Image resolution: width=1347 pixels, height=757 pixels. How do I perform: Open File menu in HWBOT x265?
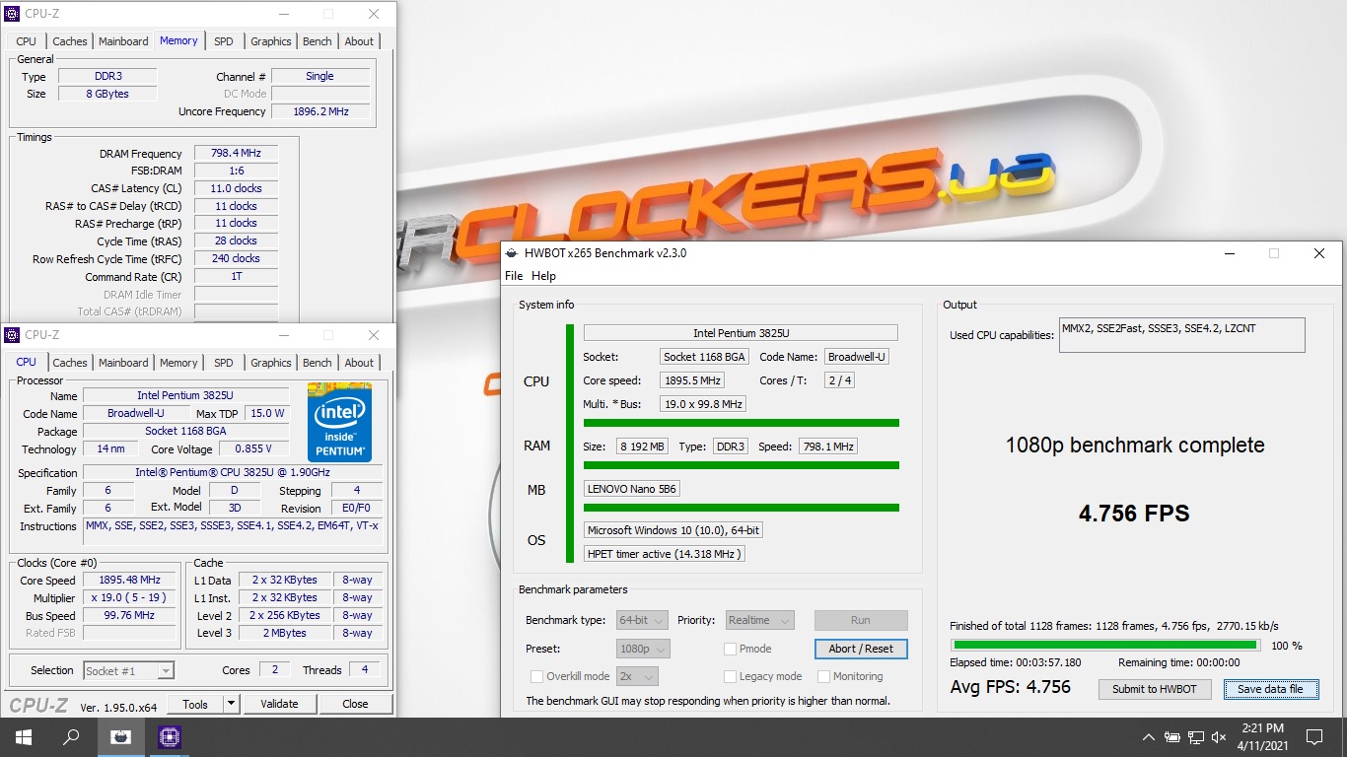tap(514, 276)
